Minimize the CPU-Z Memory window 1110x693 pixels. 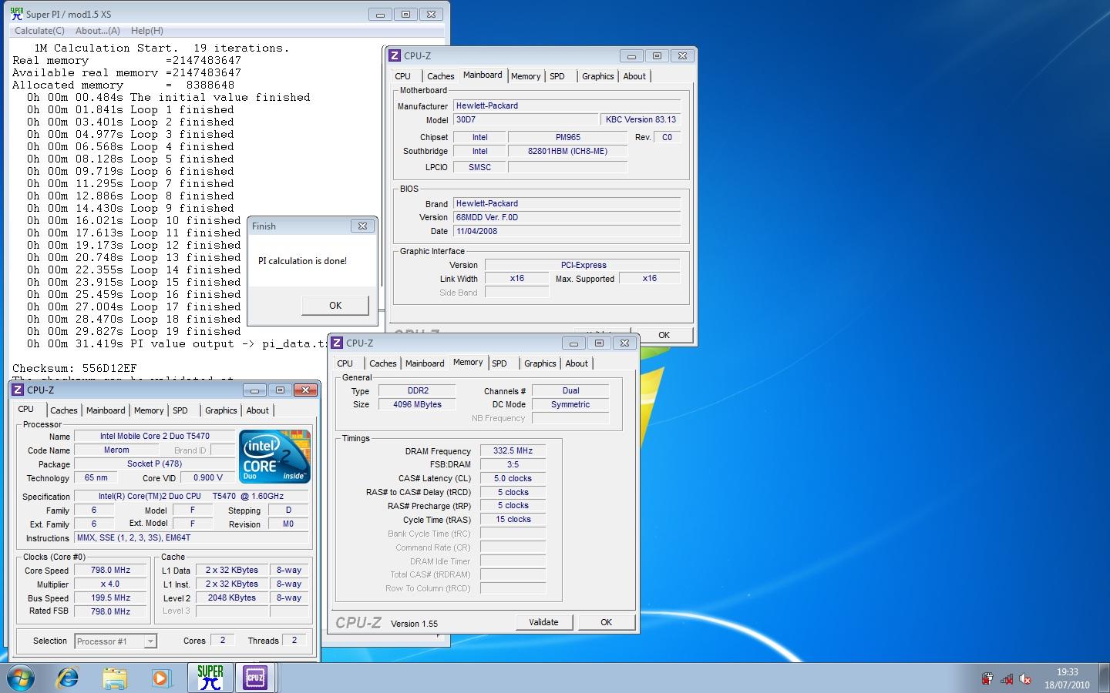(573, 343)
